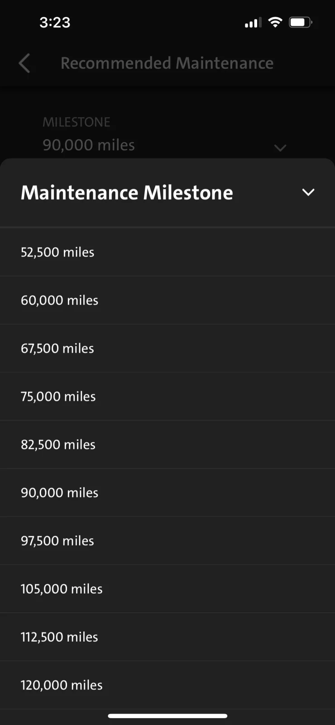Tap the Maintenance Milestone heading
Screen dimensions: 335x725
click(x=127, y=193)
